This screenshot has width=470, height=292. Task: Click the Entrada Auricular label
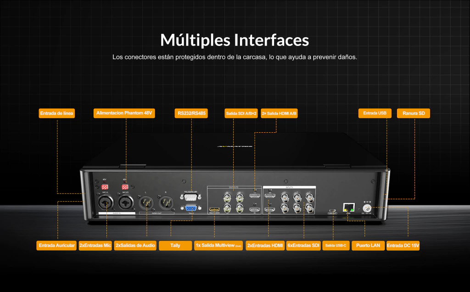click(x=56, y=246)
